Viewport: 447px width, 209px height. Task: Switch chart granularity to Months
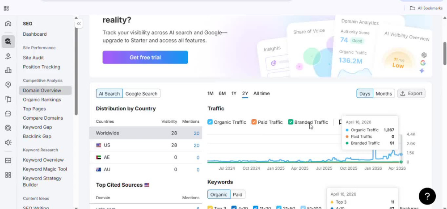[384, 94]
